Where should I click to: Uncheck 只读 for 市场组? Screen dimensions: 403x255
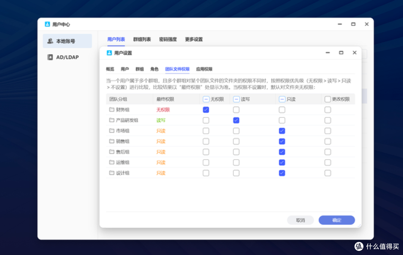click(x=282, y=131)
